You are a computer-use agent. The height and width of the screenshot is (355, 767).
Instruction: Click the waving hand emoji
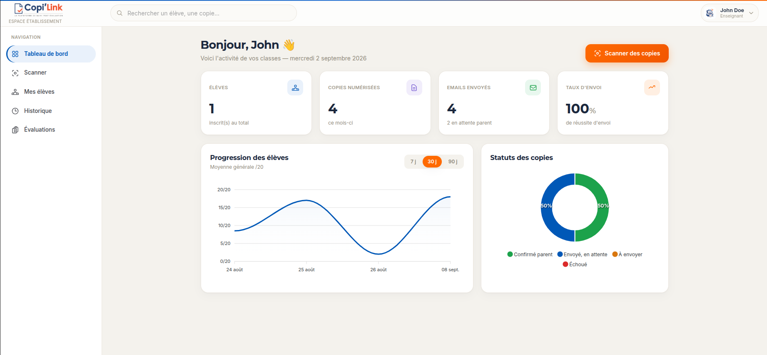(x=289, y=45)
